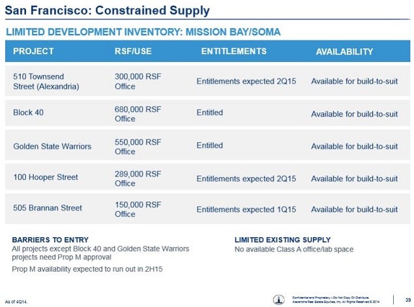
Task: Select the LIMITED EXISTING SUPPLY heading
Action: click(x=282, y=240)
